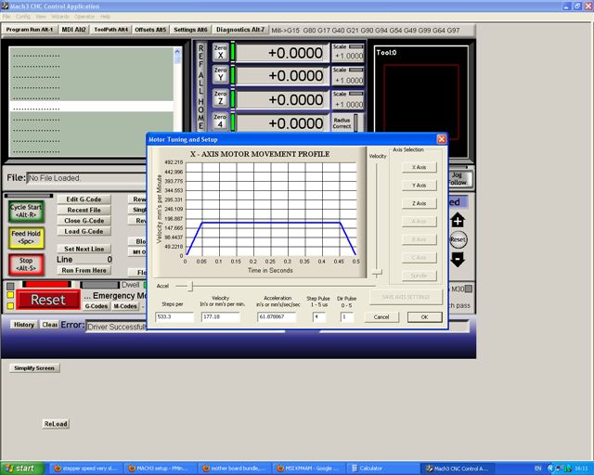Switch to the MDI Alt2 tab

(x=73, y=30)
